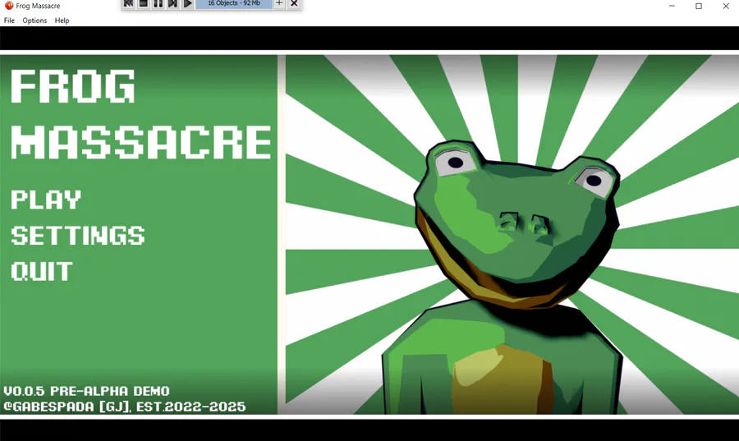Image resolution: width=739 pixels, height=441 pixels.
Task: Click the play button in the debugger toolbar
Action: click(187, 3)
